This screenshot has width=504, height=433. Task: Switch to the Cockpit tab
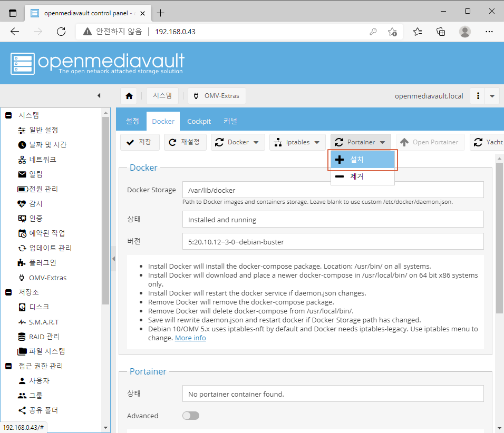[x=199, y=121]
